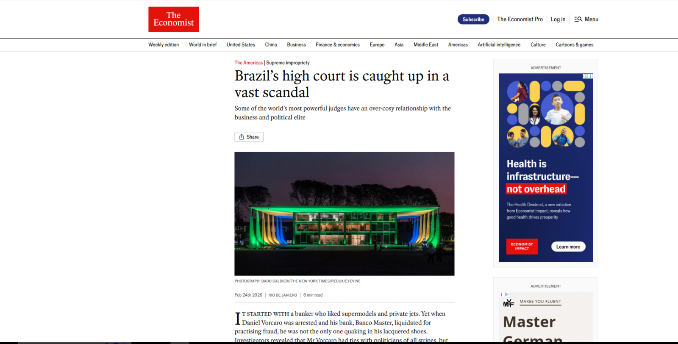The height and width of the screenshot is (344, 678).
Task: Open Log in link
Action: [558, 19]
